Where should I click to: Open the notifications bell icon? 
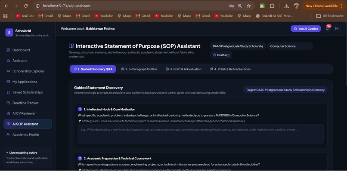327,28
